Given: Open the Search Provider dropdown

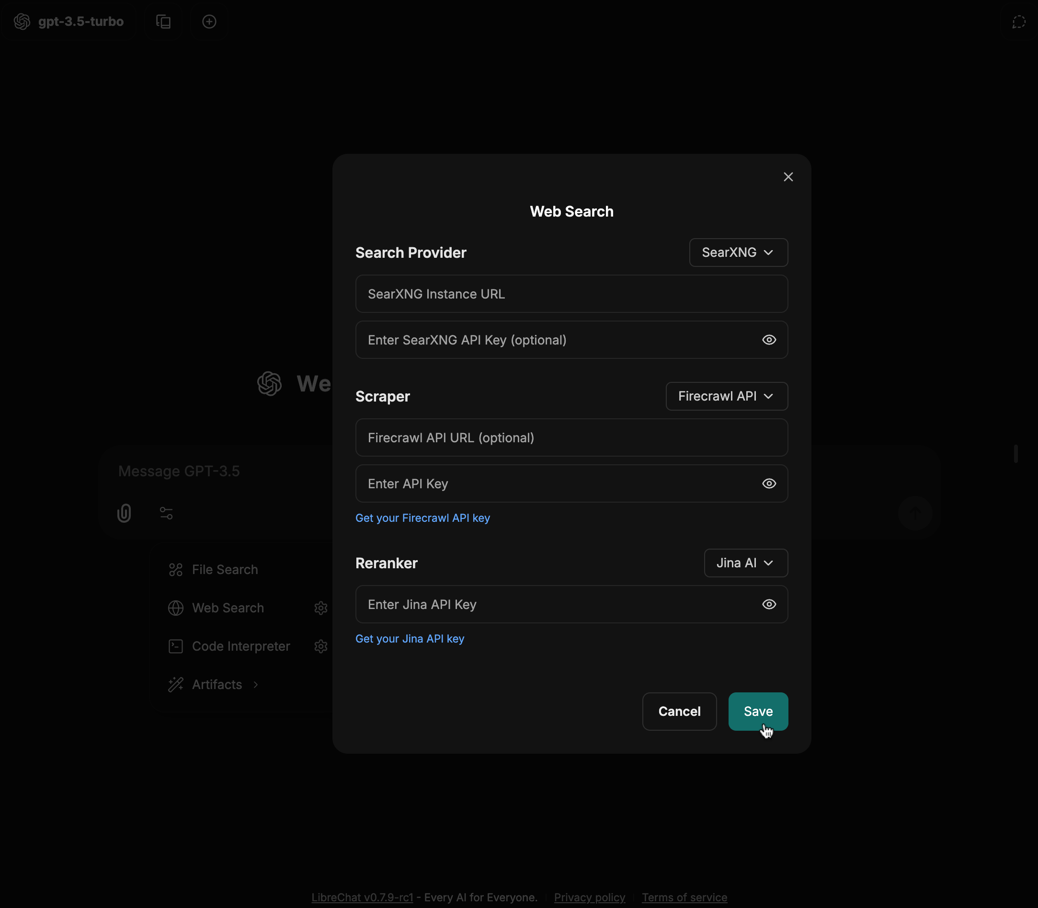Looking at the screenshot, I should (x=738, y=253).
